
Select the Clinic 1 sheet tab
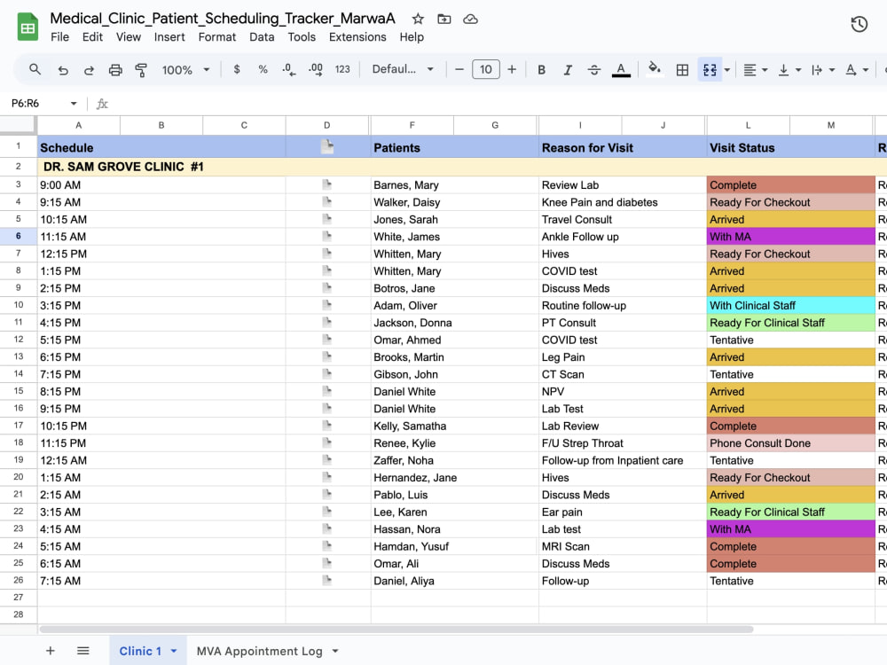[x=140, y=652]
